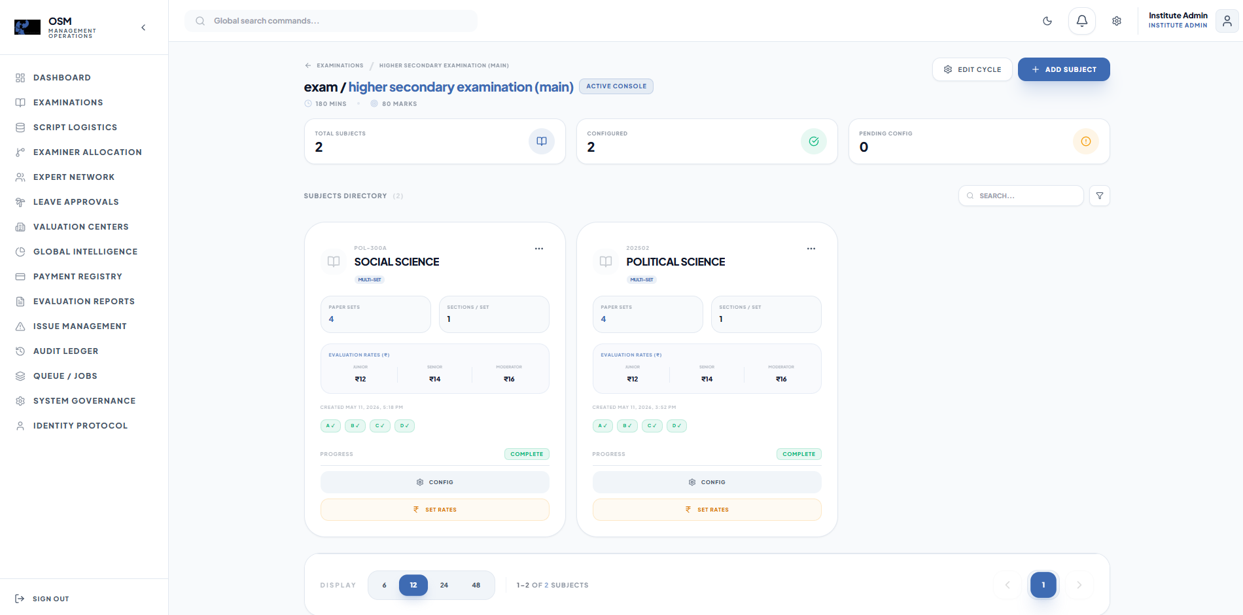Image resolution: width=1243 pixels, height=615 pixels.
Task: Click the Identity Protocol user icon
Action: (x=20, y=426)
